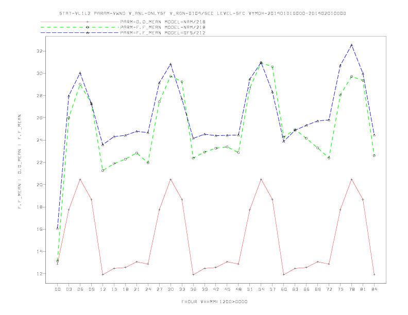
Task: Click the red O.O_MEAN peak at hour 06
Action: tap(80, 179)
